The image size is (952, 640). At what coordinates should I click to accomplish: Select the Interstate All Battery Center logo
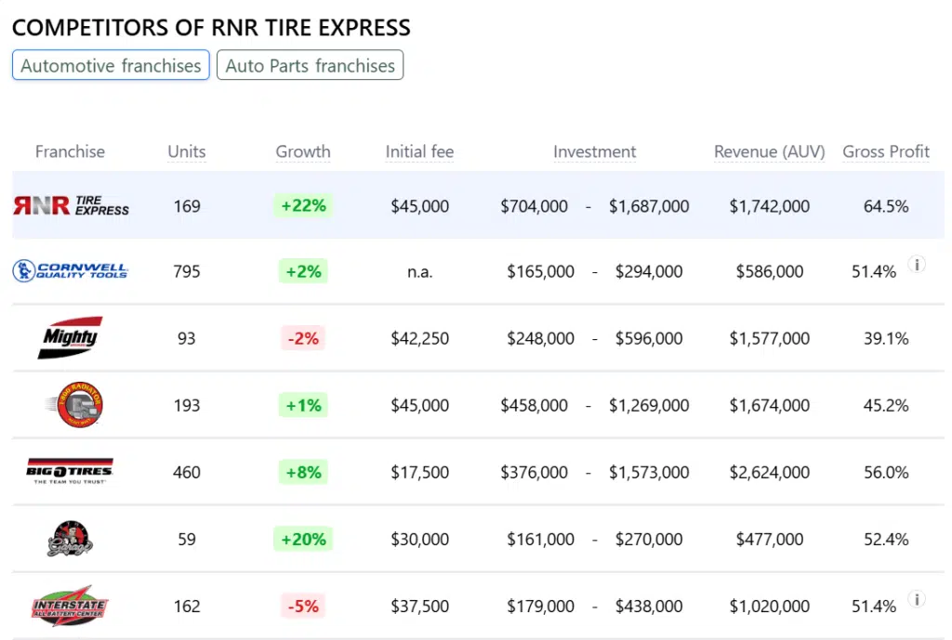tap(70, 606)
